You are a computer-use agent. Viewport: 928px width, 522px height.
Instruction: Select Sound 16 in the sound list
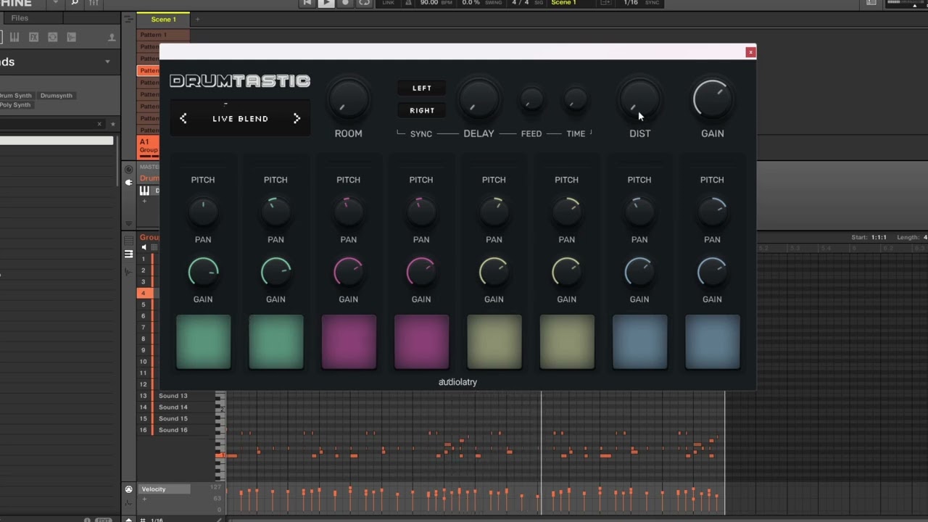coord(173,430)
